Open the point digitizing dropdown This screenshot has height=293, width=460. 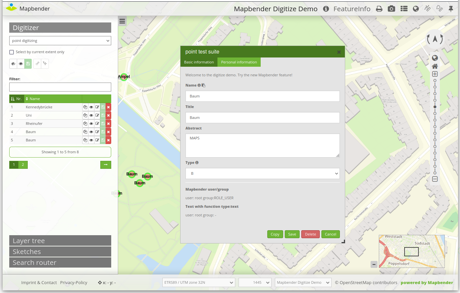pyautogui.click(x=60, y=41)
